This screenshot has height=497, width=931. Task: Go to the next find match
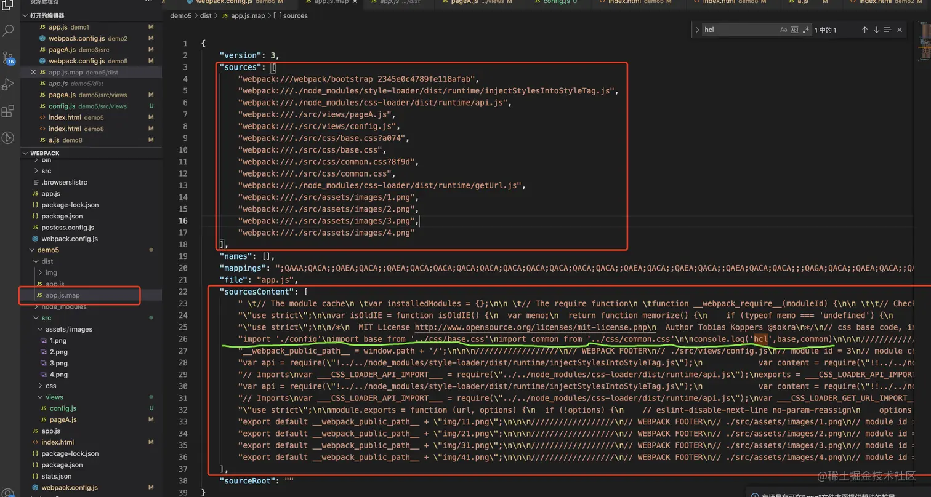876,30
